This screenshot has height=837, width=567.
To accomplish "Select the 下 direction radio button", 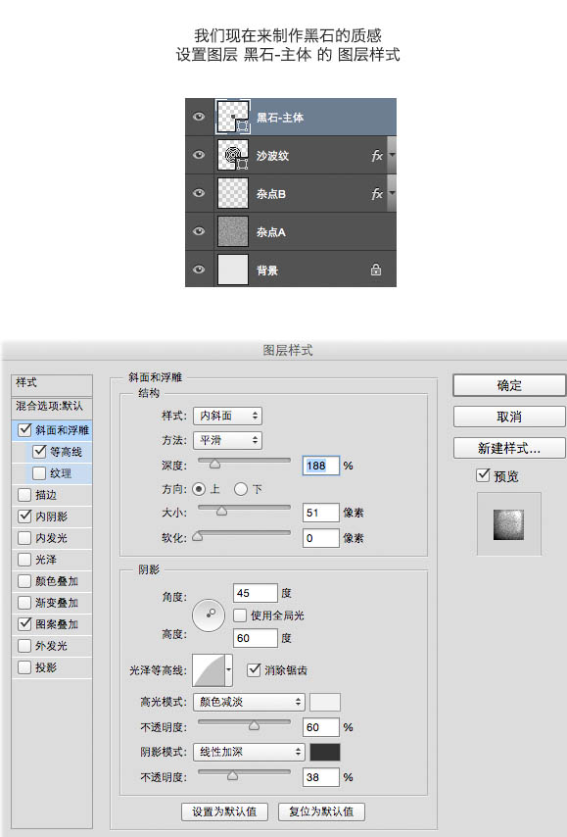I will coord(241,489).
